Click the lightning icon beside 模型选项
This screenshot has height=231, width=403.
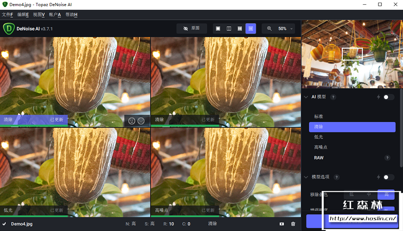point(378,177)
